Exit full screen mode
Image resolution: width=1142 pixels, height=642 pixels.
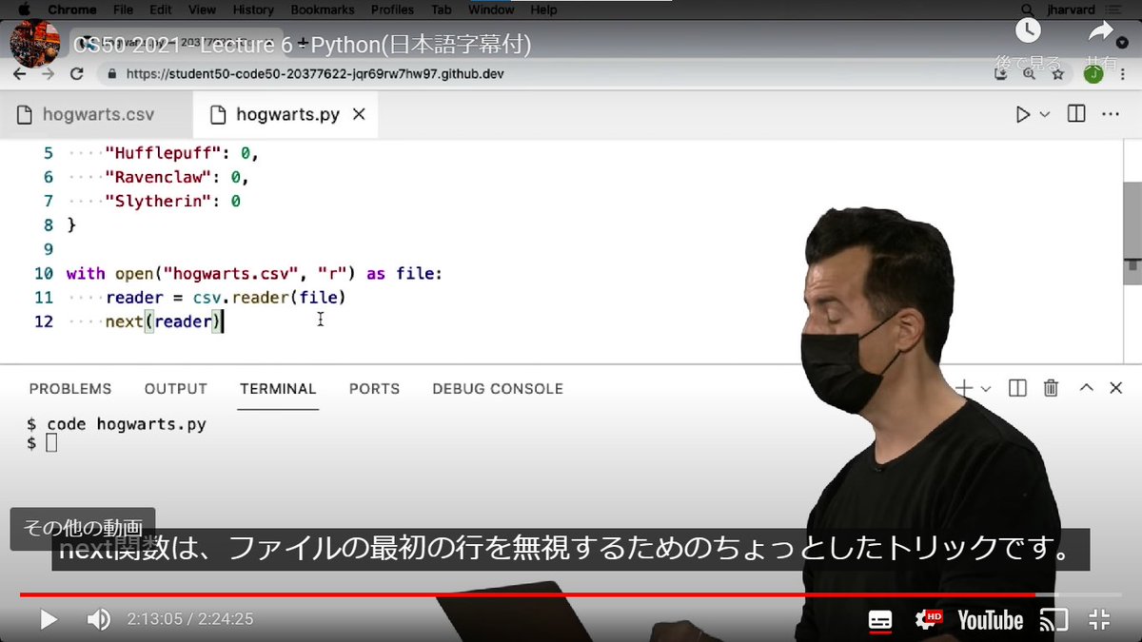1100,620
